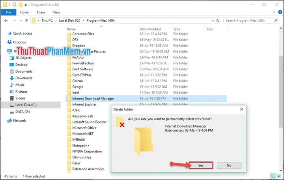Select the DFX folder icon
Viewport: 284px width, 180px height.
tap(69, 40)
